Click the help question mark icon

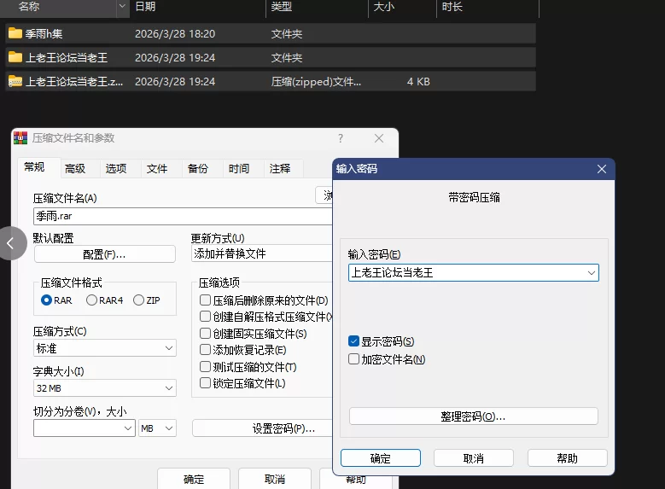tap(341, 138)
